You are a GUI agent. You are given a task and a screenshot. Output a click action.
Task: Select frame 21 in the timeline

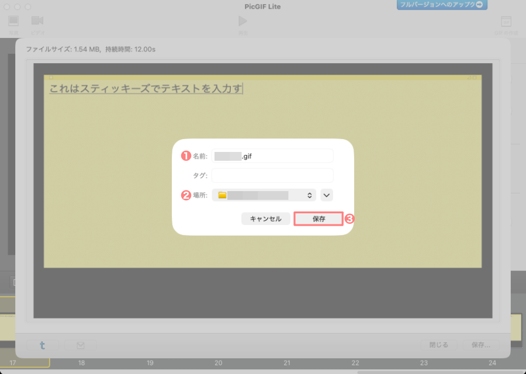tap(287, 363)
